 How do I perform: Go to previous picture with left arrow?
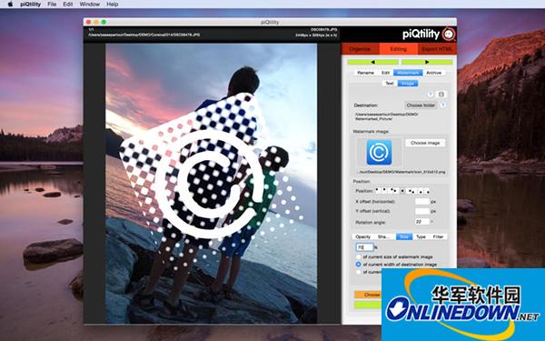(373, 62)
